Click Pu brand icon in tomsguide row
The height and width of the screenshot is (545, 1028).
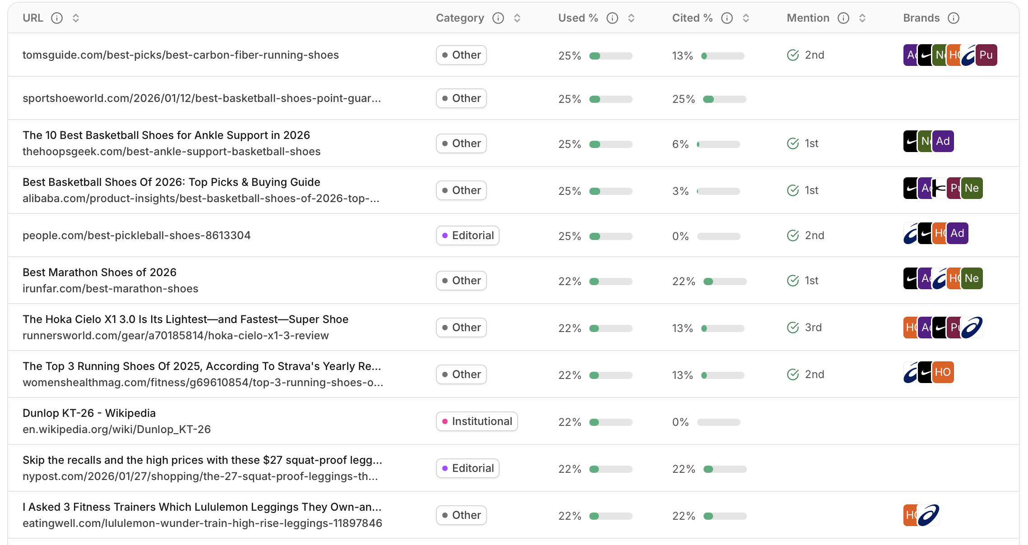(x=986, y=55)
